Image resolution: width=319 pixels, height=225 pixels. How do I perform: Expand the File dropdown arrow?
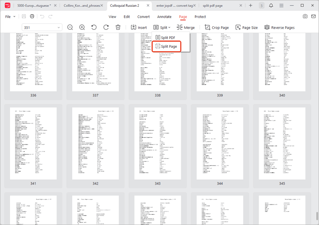point(15,17)
